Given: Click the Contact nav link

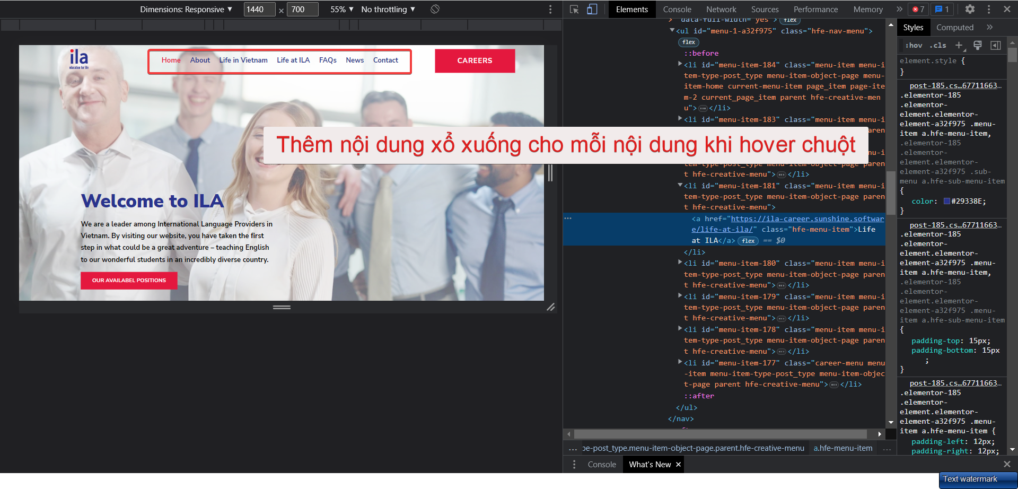Looking at the screenshot, I should pos(385,60).
